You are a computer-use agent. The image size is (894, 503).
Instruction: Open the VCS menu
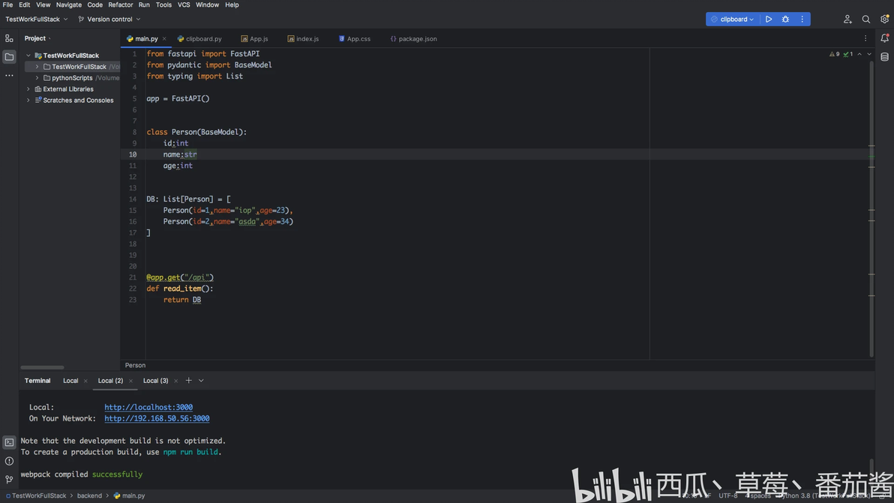coord(184,5)
